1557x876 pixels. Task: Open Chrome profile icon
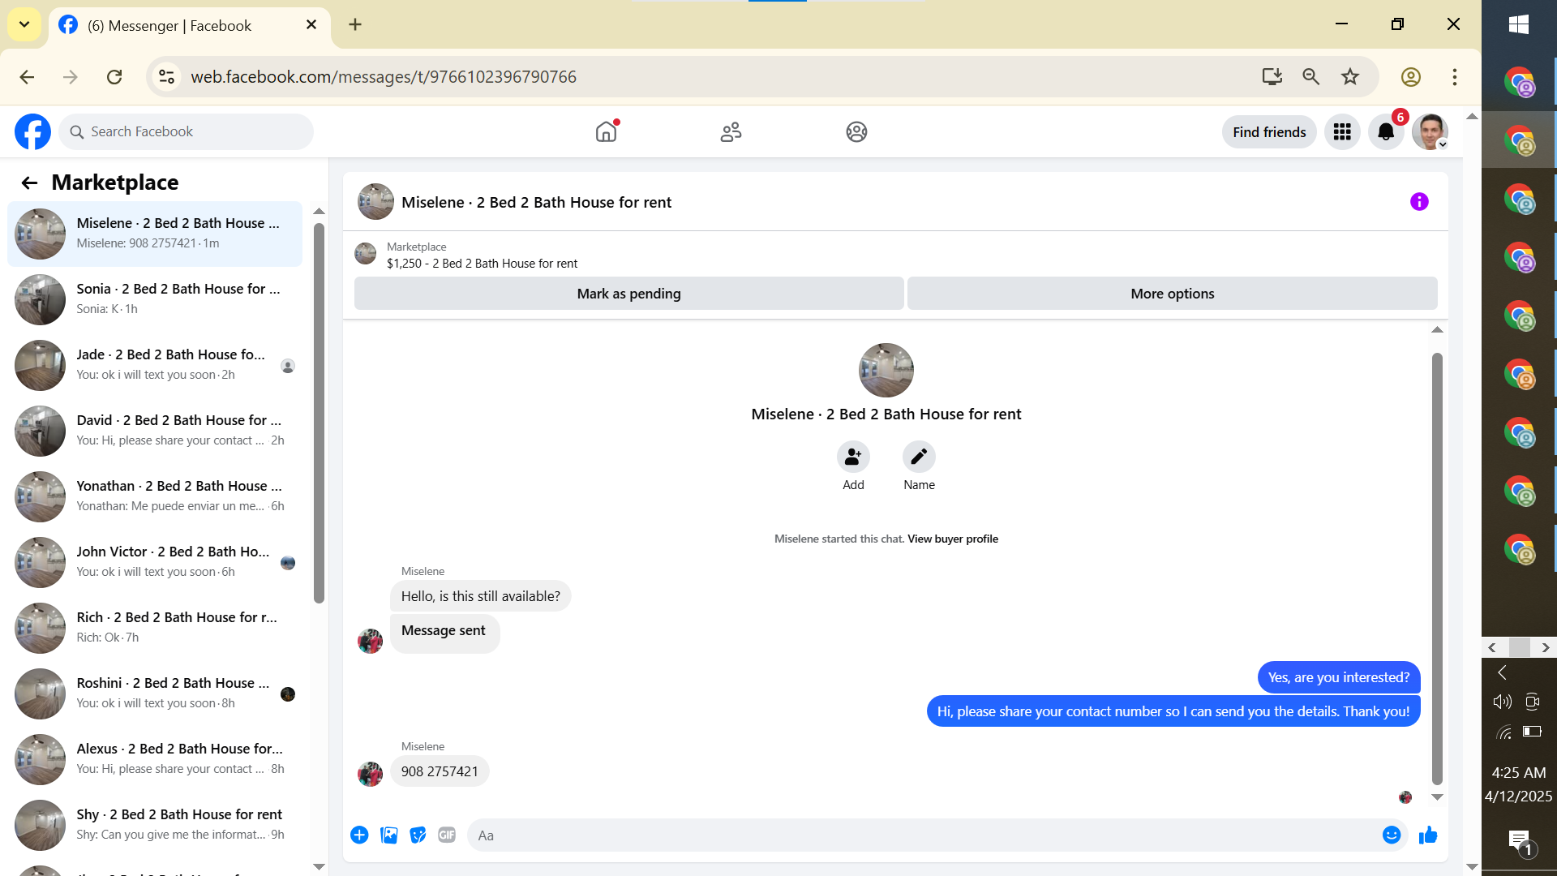pyautogui.click(x=1411, y=76)
